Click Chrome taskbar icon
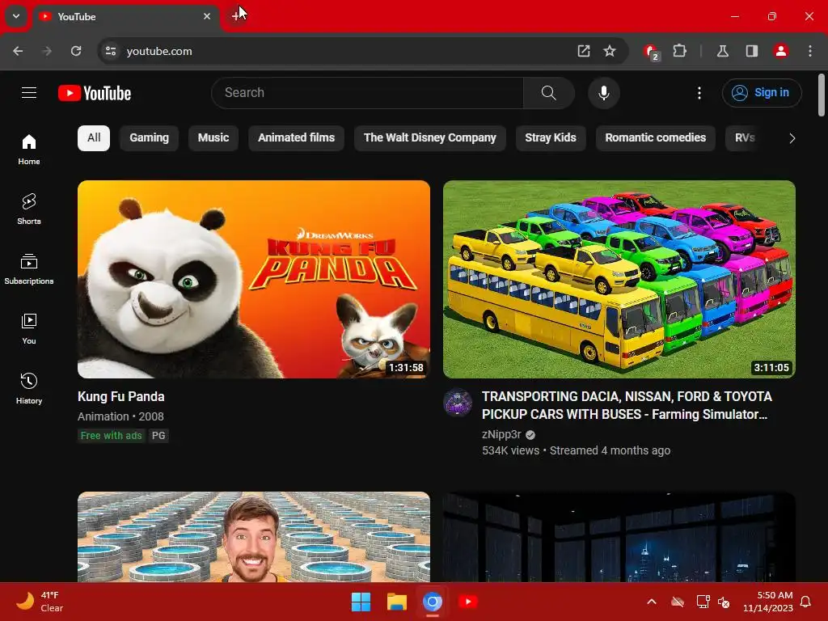This screenshot has width=828, height=621. point(432,602)
